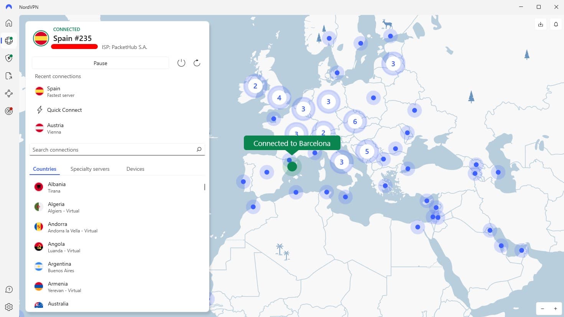Open Threat Protection shield icon
Viewport: 564px width, 317px height.
click(x=9, y=58)
